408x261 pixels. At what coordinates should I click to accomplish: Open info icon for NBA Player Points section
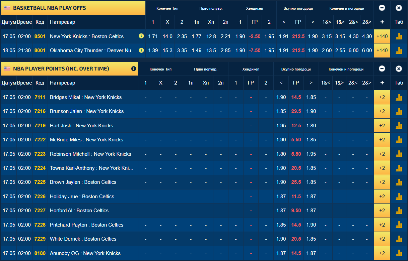click(134, 69)
